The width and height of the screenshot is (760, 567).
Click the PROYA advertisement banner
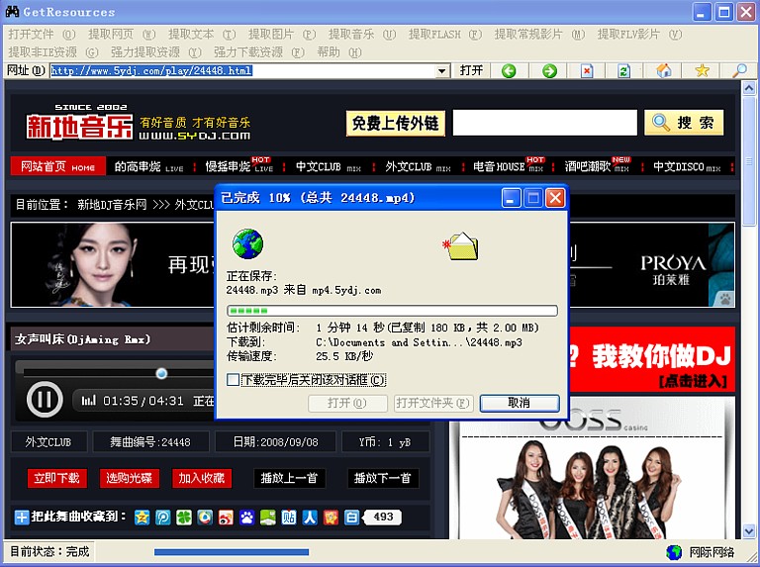click(x=653, y=264)
